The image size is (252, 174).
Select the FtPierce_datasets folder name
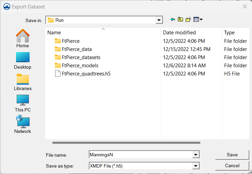click(x=81, y=57)
